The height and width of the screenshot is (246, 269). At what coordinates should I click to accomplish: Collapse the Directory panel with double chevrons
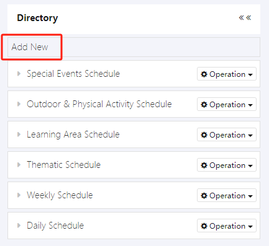(x=245, y=18)
